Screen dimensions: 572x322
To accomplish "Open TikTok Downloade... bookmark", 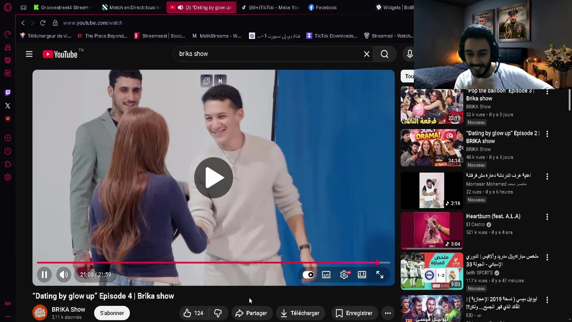I will [x=332, y=36].
